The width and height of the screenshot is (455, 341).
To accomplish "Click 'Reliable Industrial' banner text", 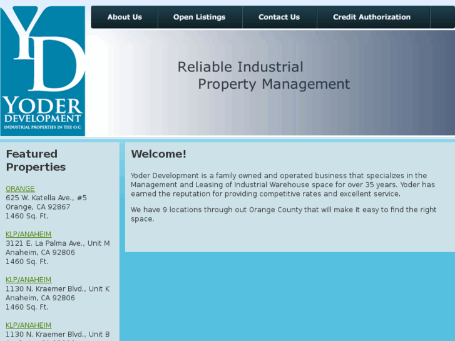I will [240, 67].
